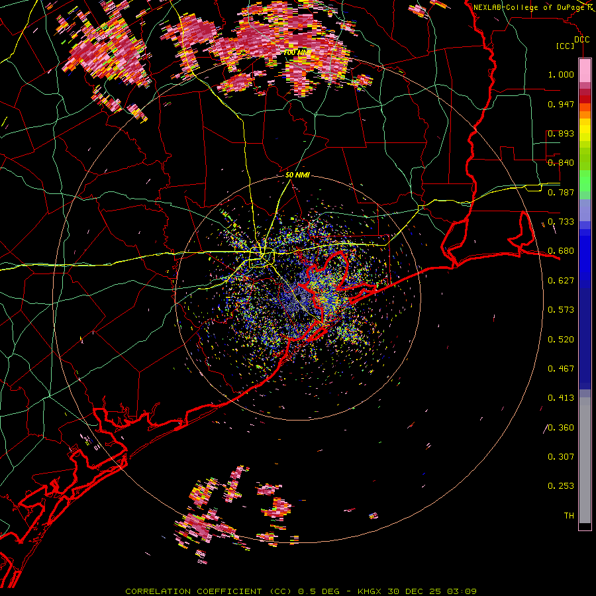The image size is (596, 596).
Task: Select the 0.947 scale value
Action: (x=561, y=104)
